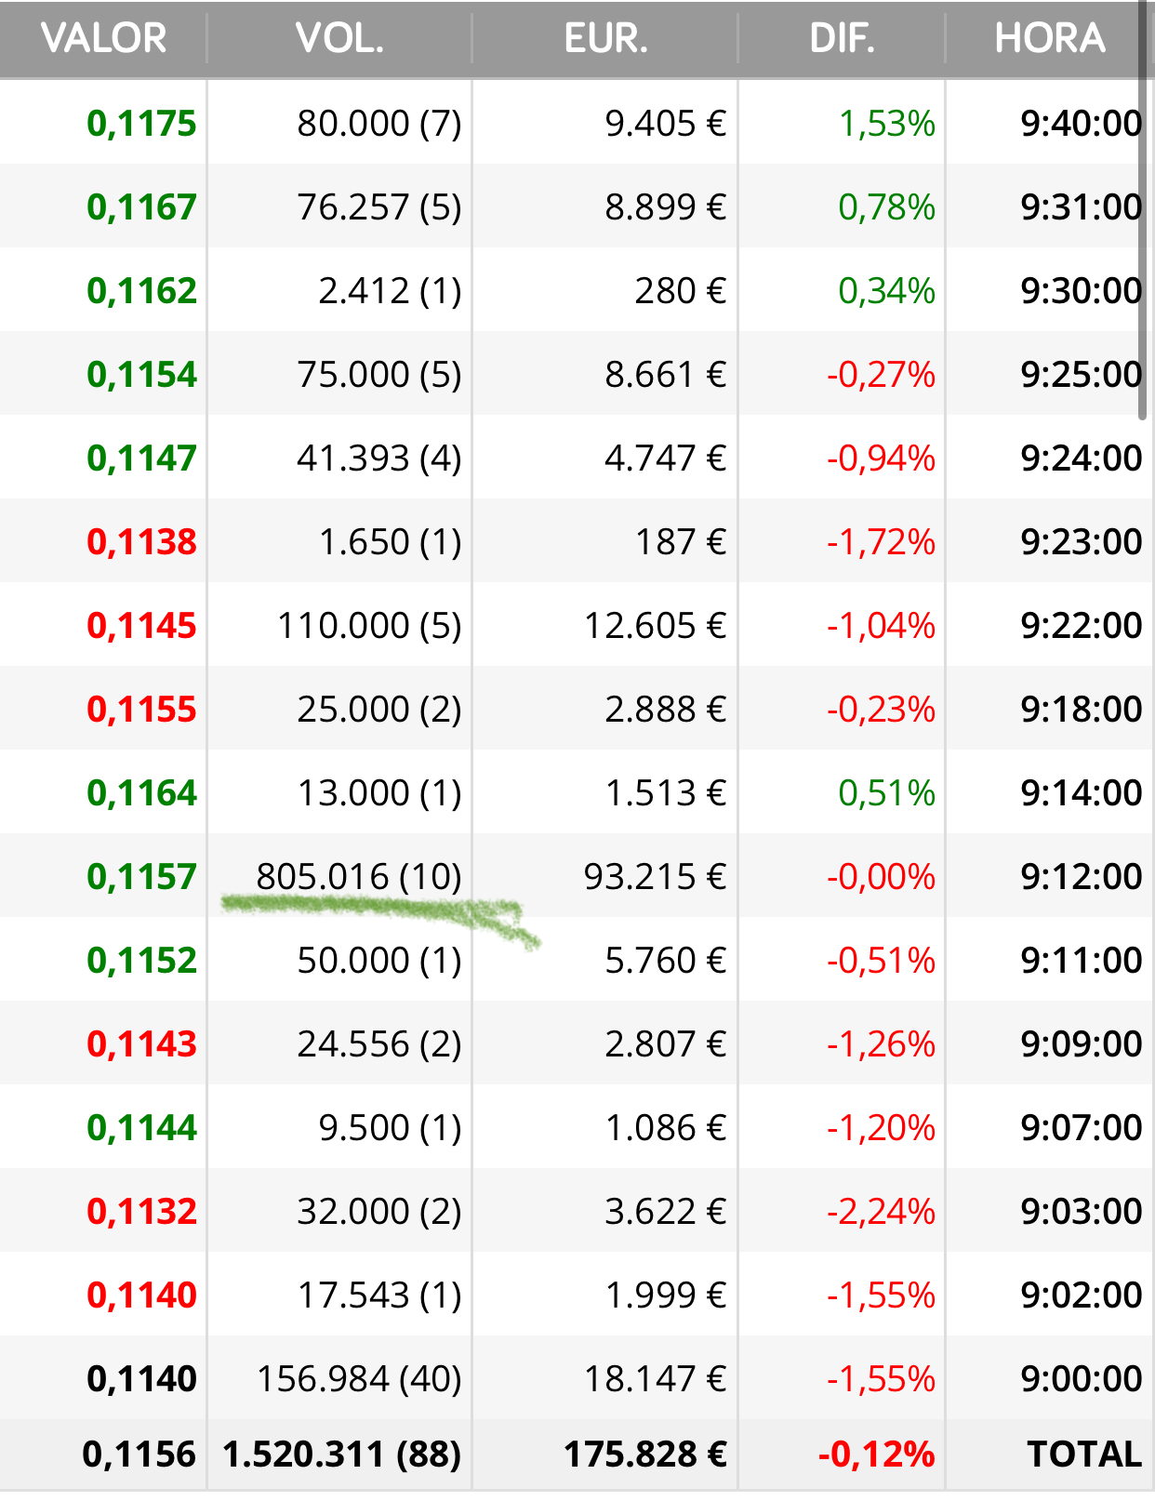Select the red 0,1138 price value
This screenshot has height=1501, width=1155.
(141, 542)
